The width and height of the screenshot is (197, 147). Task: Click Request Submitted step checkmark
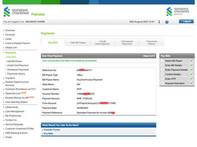tap(191, 83)
